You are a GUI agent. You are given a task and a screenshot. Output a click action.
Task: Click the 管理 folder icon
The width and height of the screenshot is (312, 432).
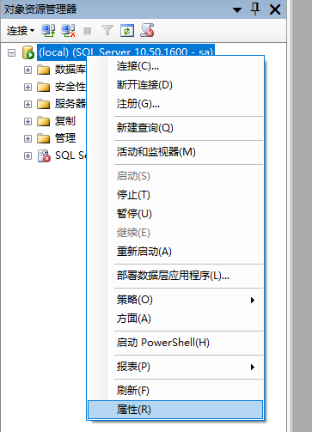[x=44, y=138]
